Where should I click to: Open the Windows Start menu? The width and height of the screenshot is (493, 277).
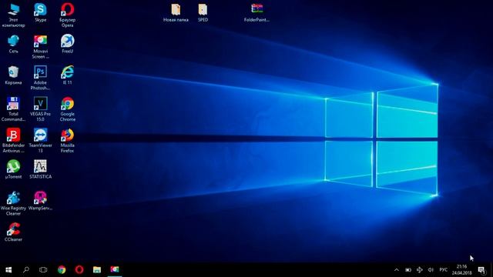8,270
